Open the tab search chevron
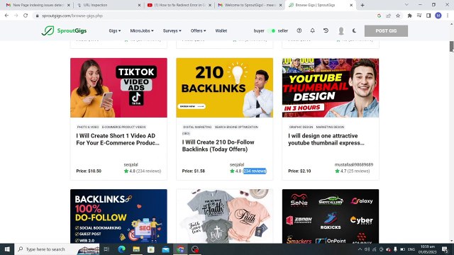Screen dimensions: 454x255 tap(406, 5)
